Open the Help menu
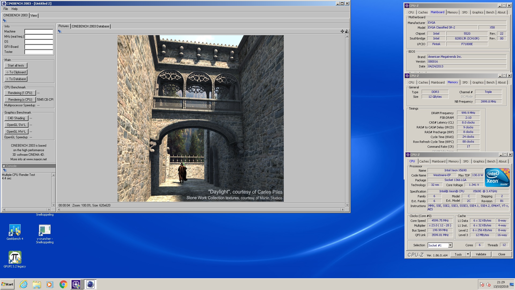This screenshot has height=290, width=515. pos(14,9)
